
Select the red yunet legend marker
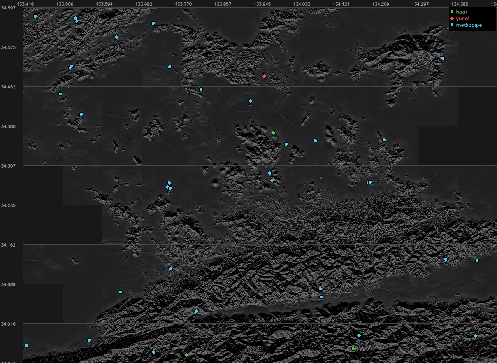click(x=452, y=19)
